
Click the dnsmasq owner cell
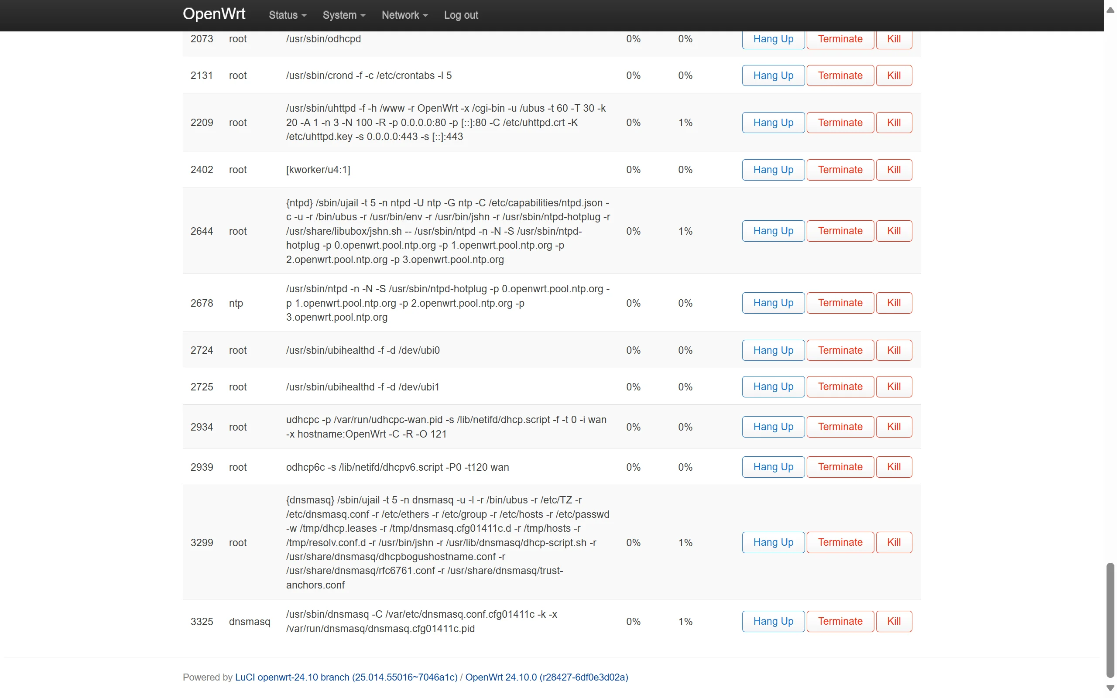(x=249, y=621)
